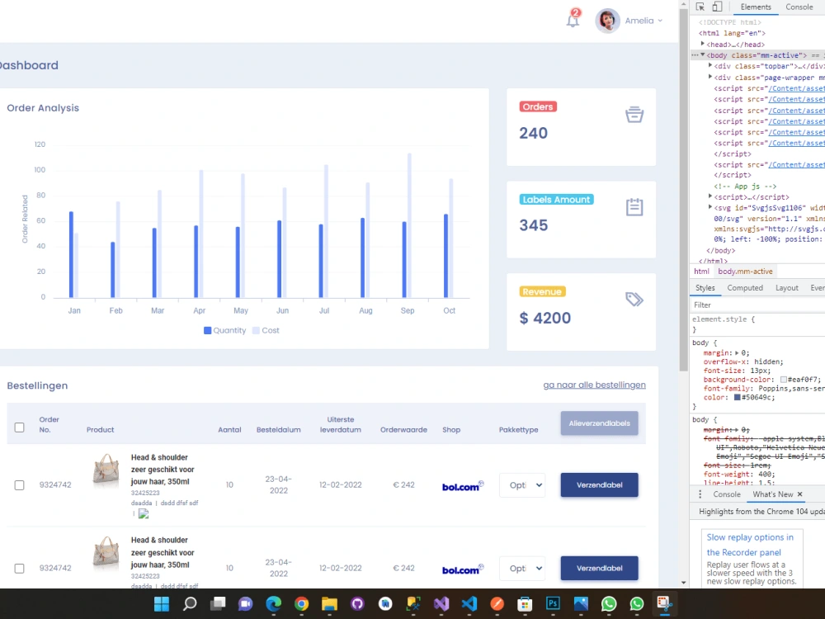The image size is (825, 619).
Task: Open the notifications bell
Action: coord(573,20)
